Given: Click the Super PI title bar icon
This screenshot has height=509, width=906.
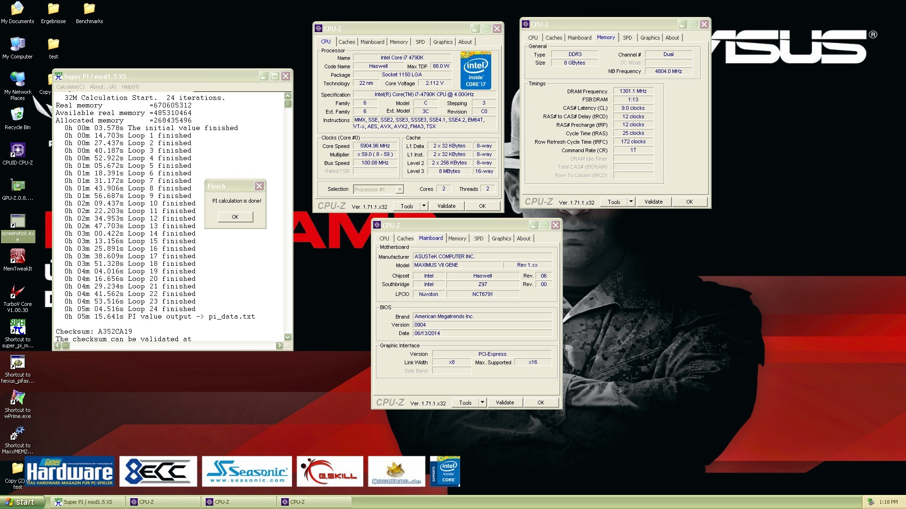Looking at the screenshot, I should (x=59, y=76).
